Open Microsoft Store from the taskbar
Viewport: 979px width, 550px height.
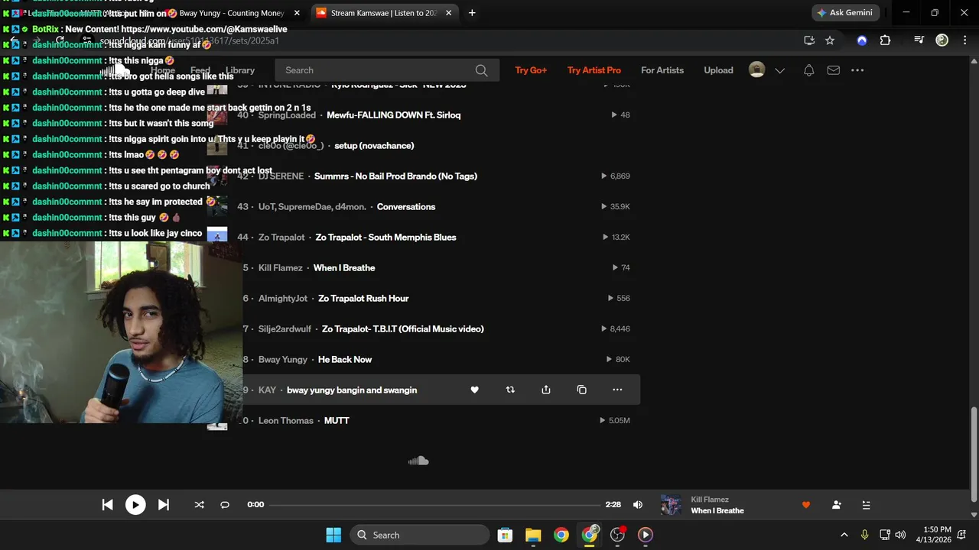pyautogui.click(x=505, y=535)
